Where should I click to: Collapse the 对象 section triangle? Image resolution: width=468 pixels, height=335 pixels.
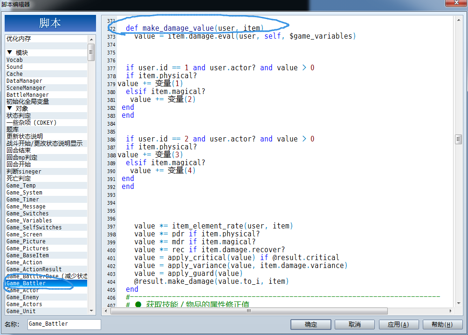point(9,108)
